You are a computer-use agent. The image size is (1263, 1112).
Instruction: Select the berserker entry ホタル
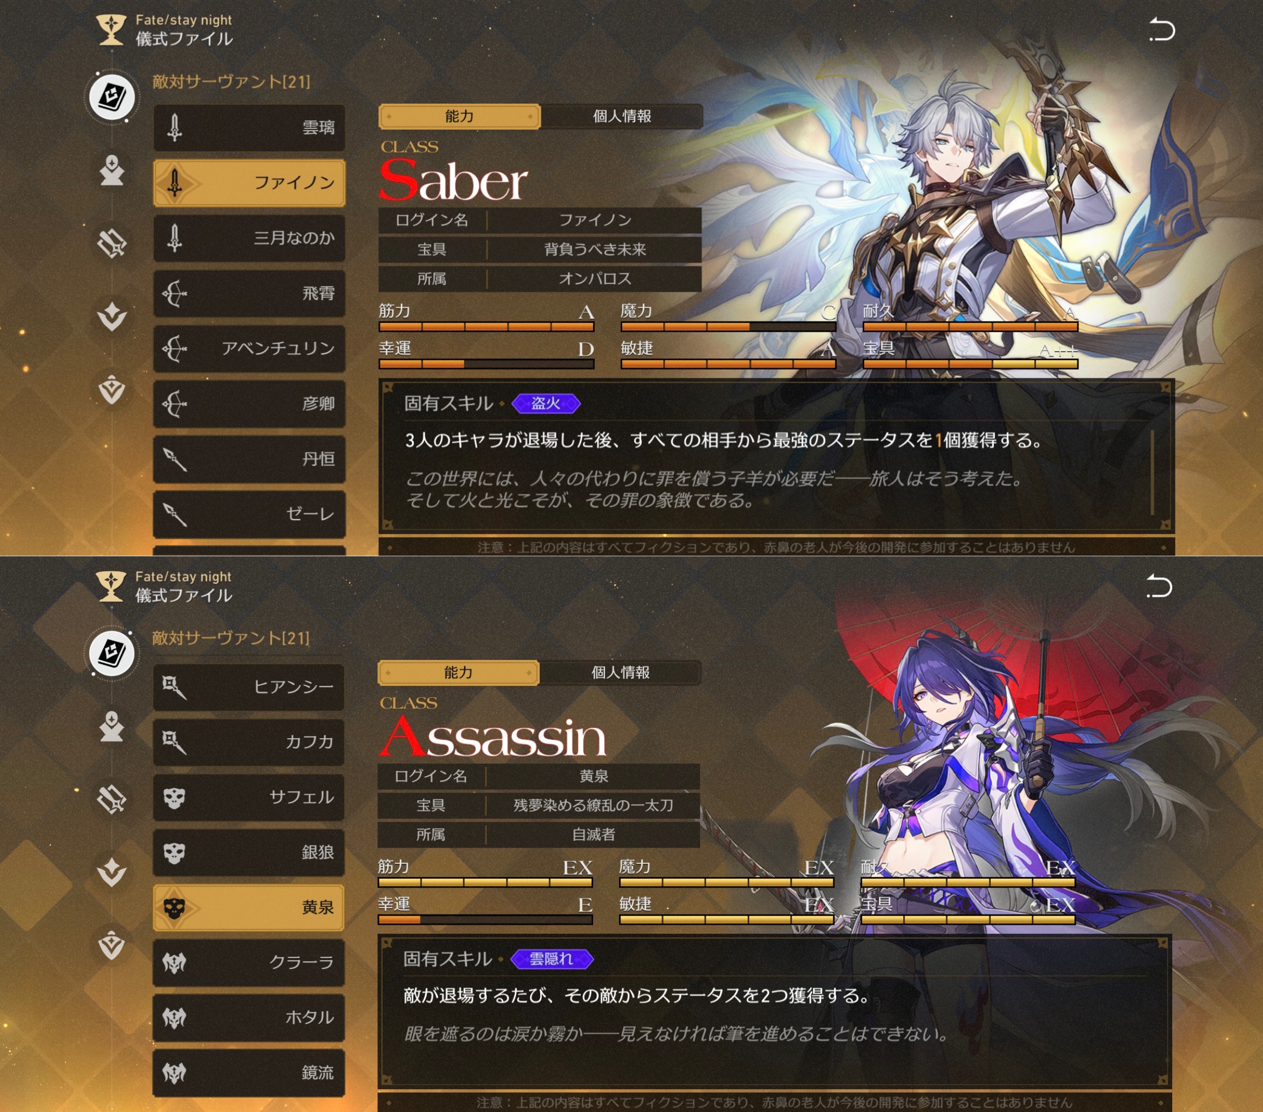click(248, 1018)
